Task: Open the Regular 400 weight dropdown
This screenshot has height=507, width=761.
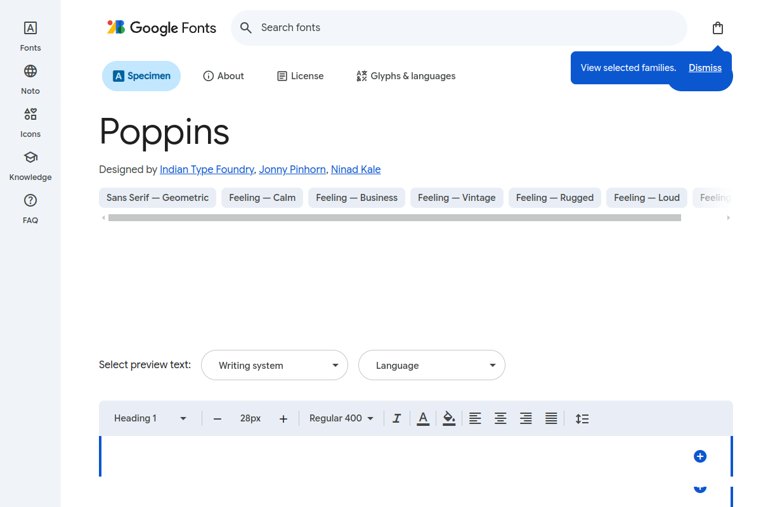Action: click(x=341, y=418)
